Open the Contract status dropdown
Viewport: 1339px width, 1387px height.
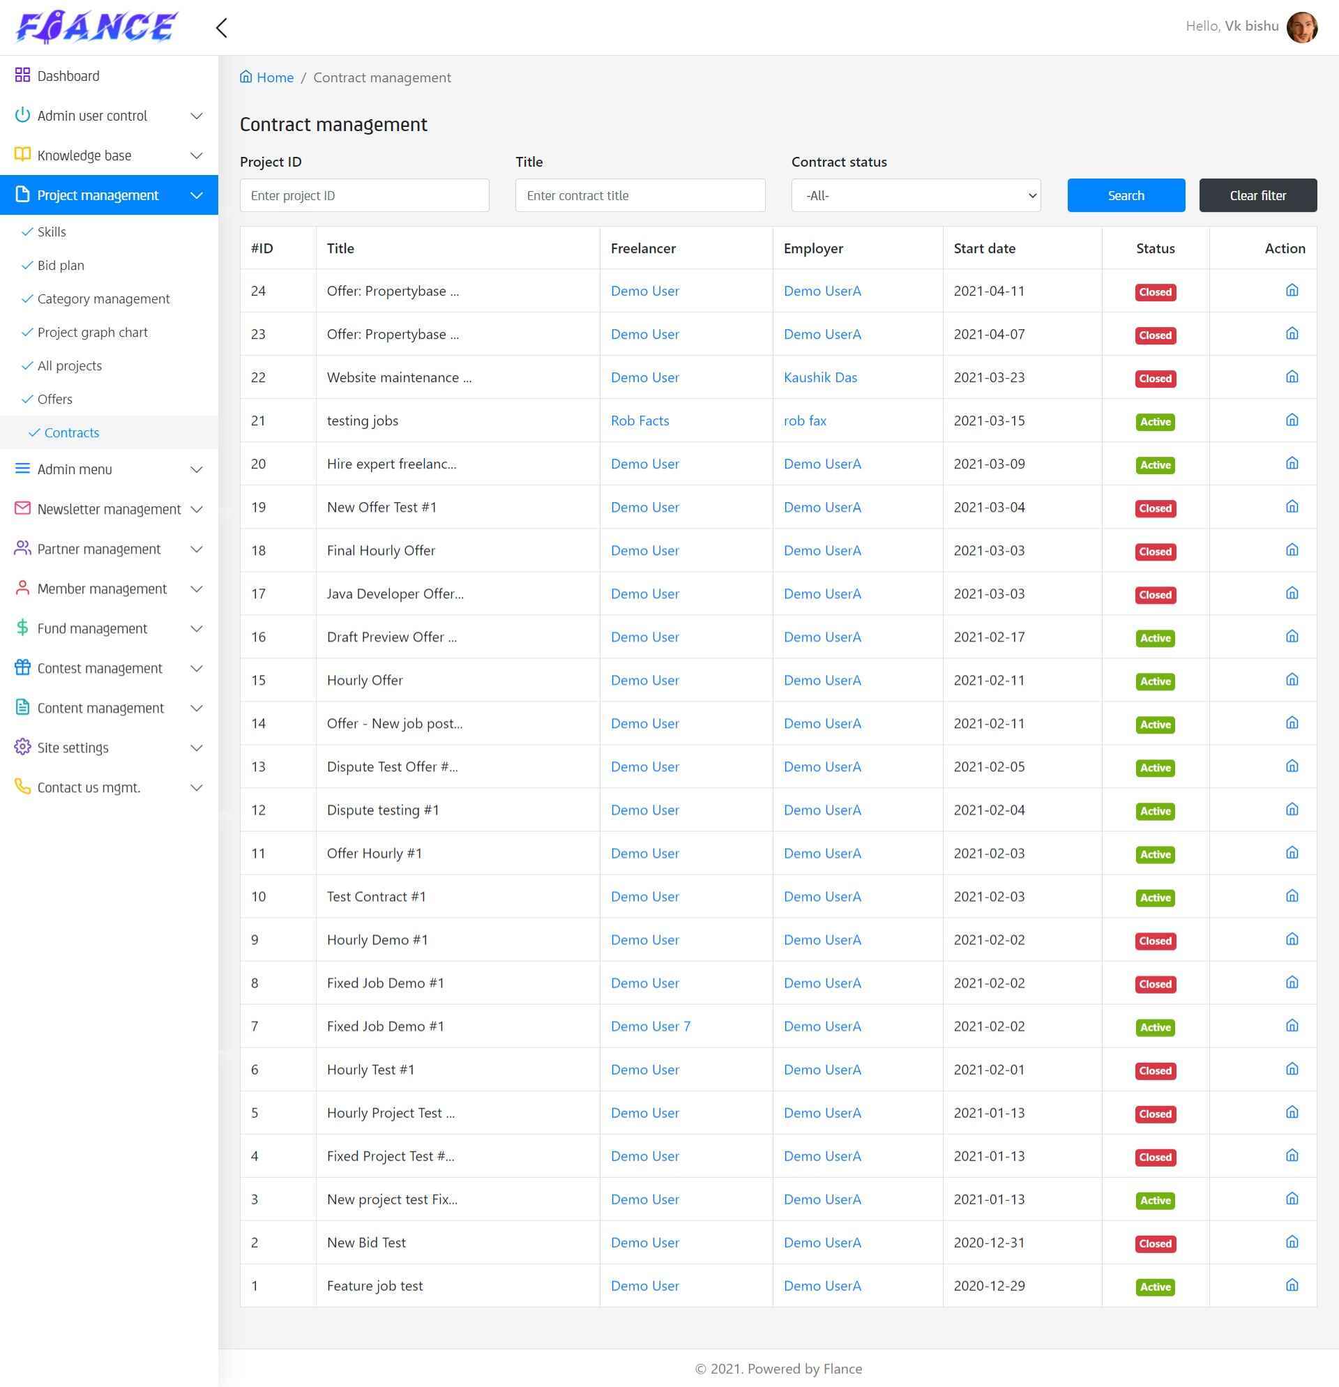[x=916, y=195]
